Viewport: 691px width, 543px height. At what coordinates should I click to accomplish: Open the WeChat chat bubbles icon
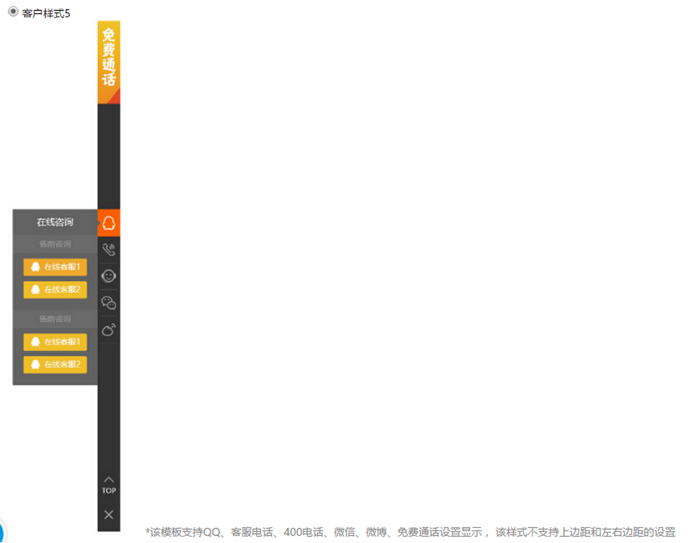tap(108, 303)
